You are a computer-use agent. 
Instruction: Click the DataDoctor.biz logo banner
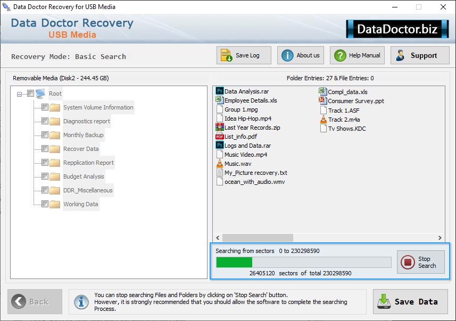[x=397, y=29]
